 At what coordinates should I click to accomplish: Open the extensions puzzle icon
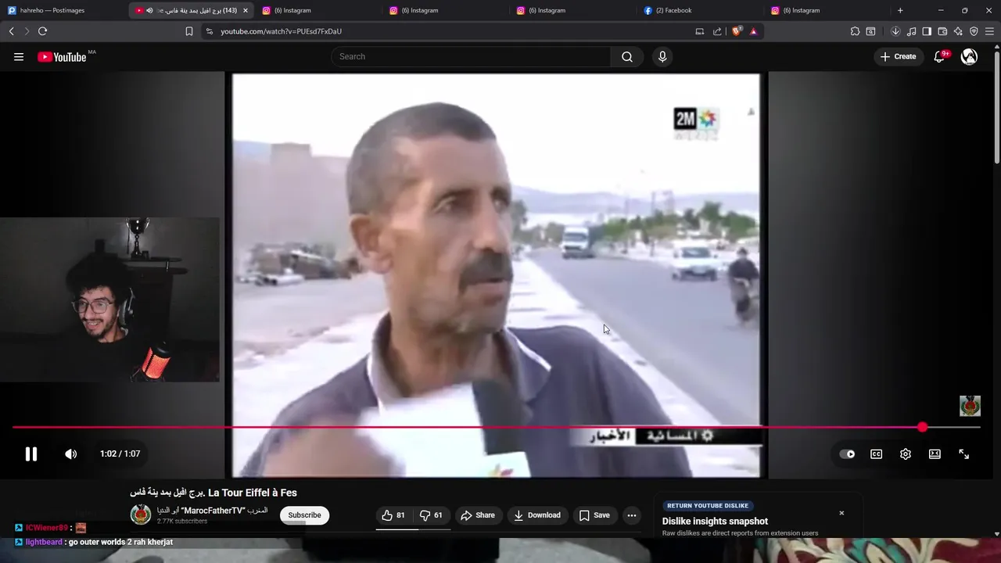[x=855, y=31]
